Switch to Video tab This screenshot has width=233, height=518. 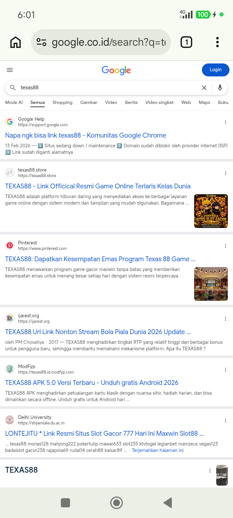(111, 102)
